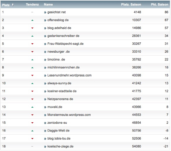Viewport: 171px width, 151px height.
Task: Open the muvaki,de link
Action: click(55, 107)
